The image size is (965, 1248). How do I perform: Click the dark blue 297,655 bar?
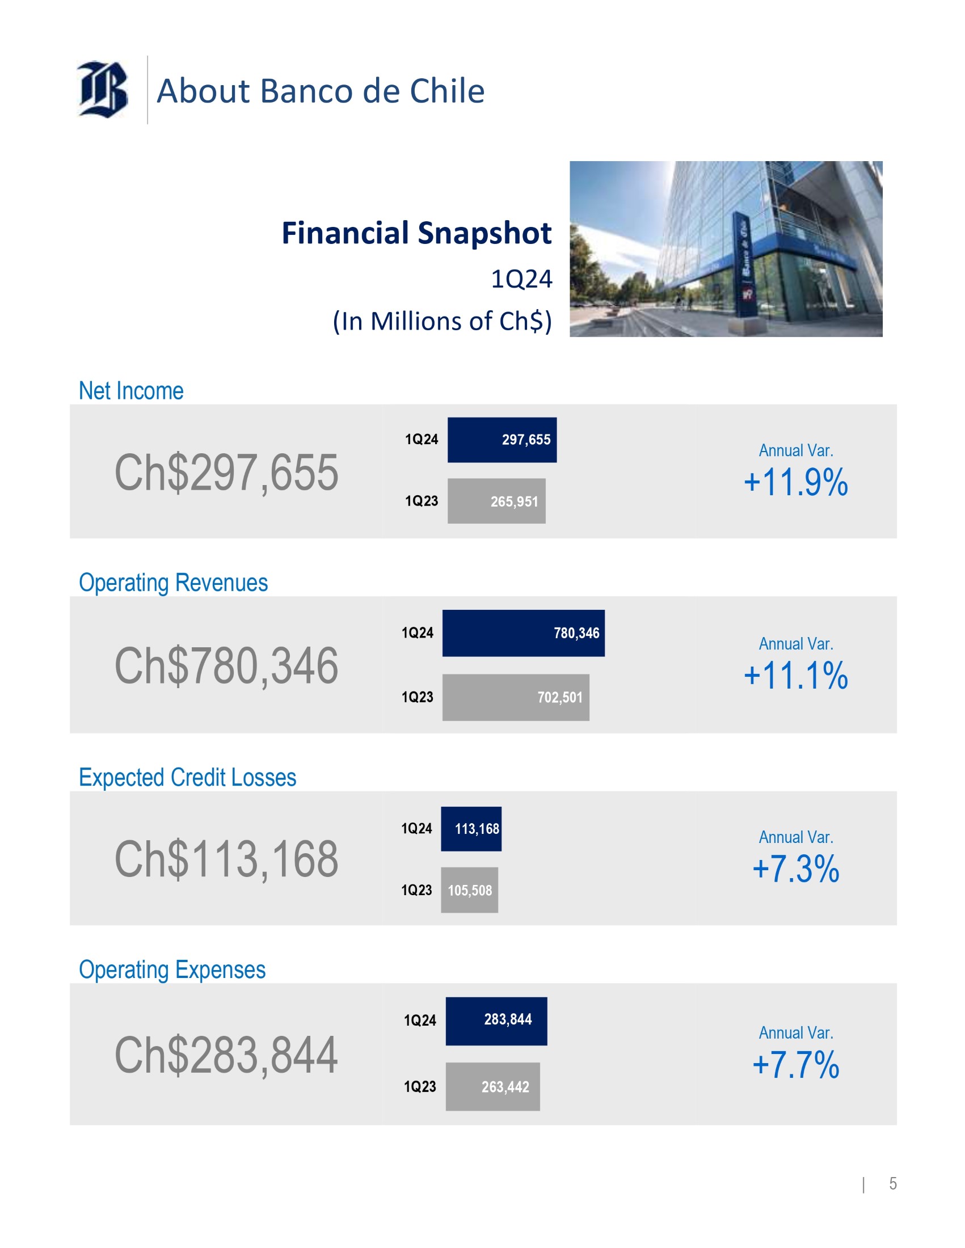(x=502, y=440)
